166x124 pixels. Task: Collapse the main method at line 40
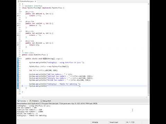pyautogui.click(x=21, y=59)
